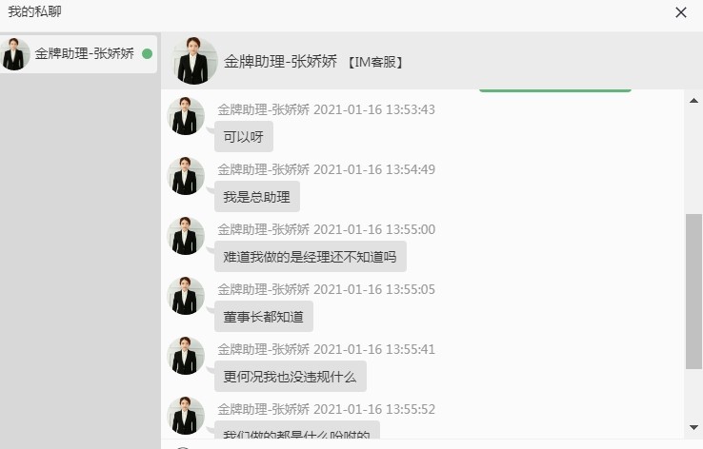Click avatar beside 13:53:43 message
Screen dimensions: 703x449
tap(186, 116)
